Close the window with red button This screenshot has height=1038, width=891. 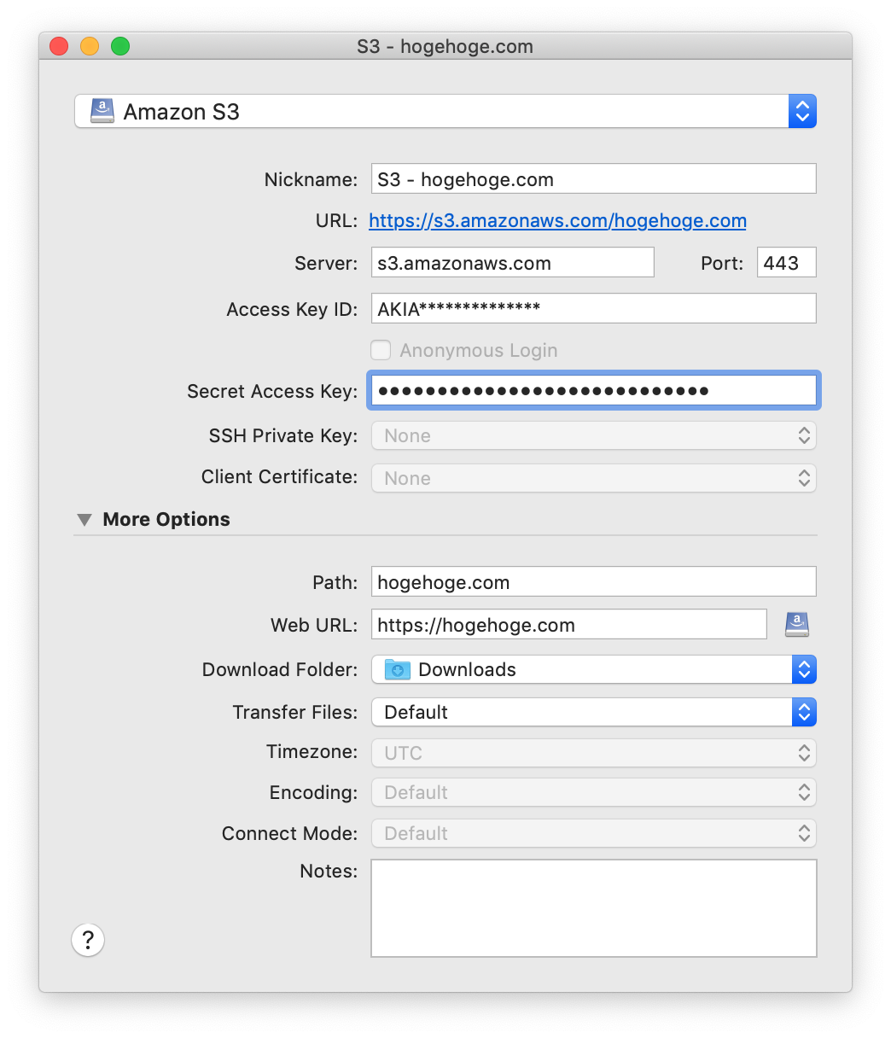click(59, 46)
